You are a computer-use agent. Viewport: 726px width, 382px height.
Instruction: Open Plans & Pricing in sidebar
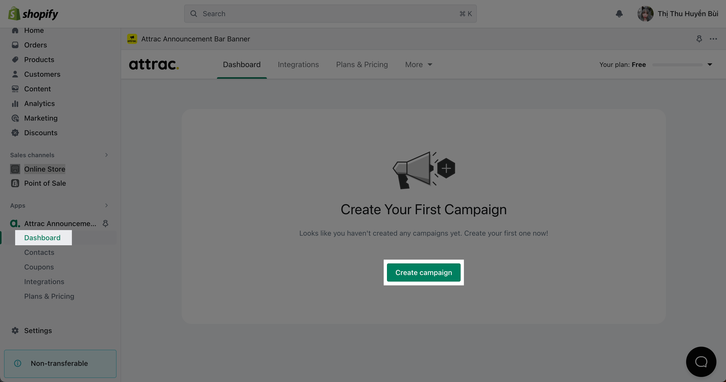[49, 296]
